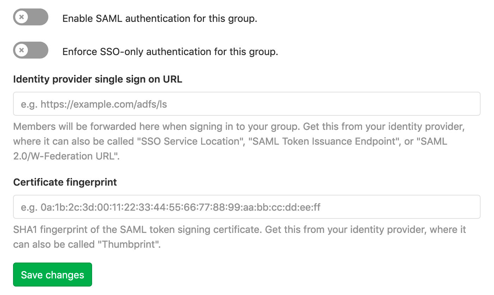The height and width of the screenshot is (295, 494).
Task: Click the Identity provider single sign on URL heading
Action: tap(97, 79)
